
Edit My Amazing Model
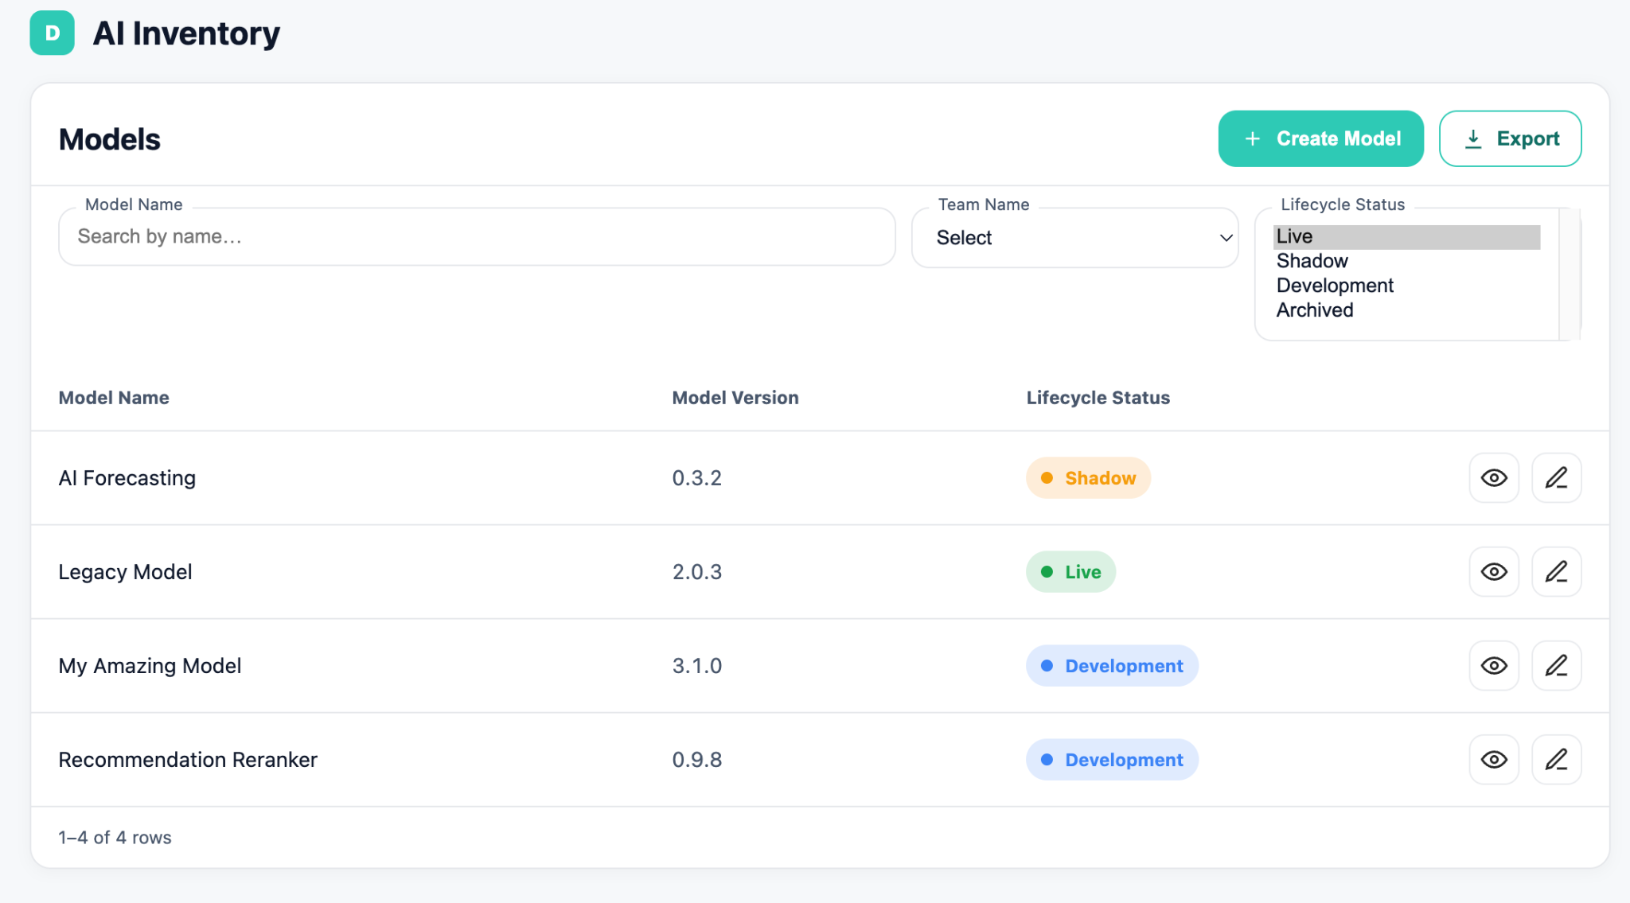pos(1557,665)
